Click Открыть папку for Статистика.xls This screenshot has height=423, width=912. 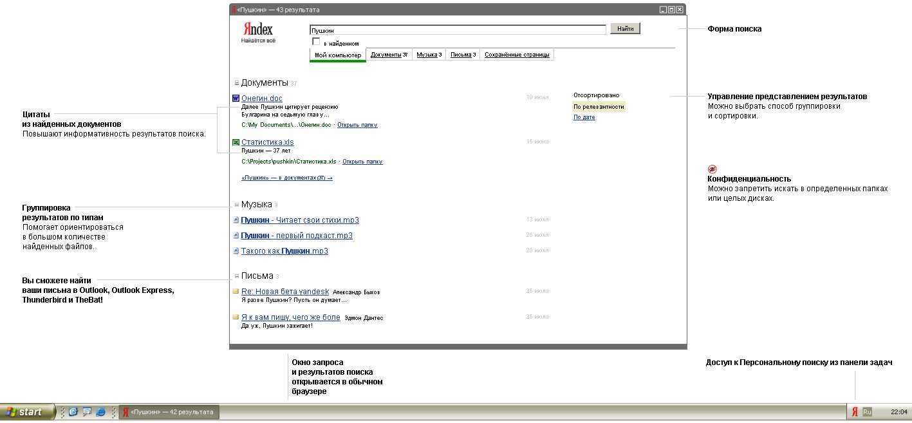coord(362,162)
